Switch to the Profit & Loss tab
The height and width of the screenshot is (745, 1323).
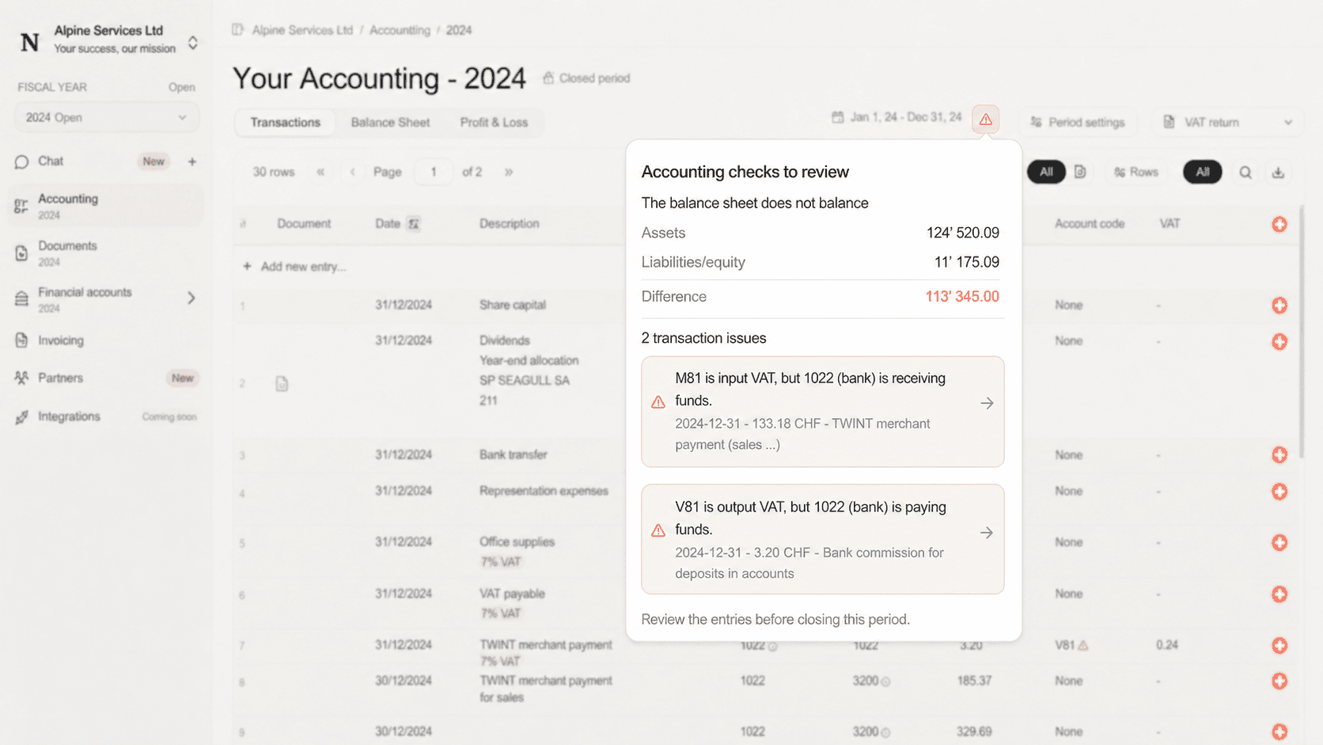[494, 123]
